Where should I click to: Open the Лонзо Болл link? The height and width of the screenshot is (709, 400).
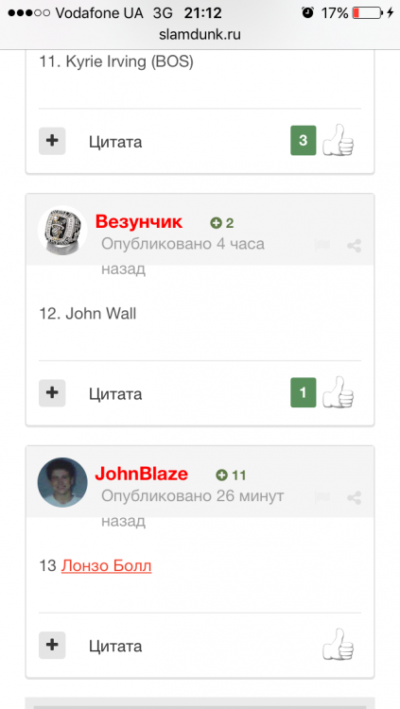106,565
